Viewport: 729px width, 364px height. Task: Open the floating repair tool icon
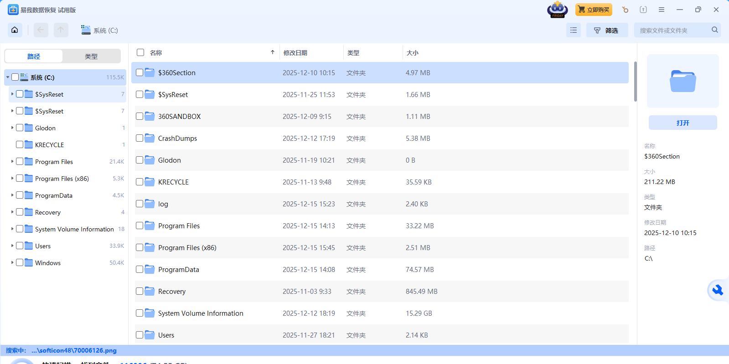coord(718,290)
